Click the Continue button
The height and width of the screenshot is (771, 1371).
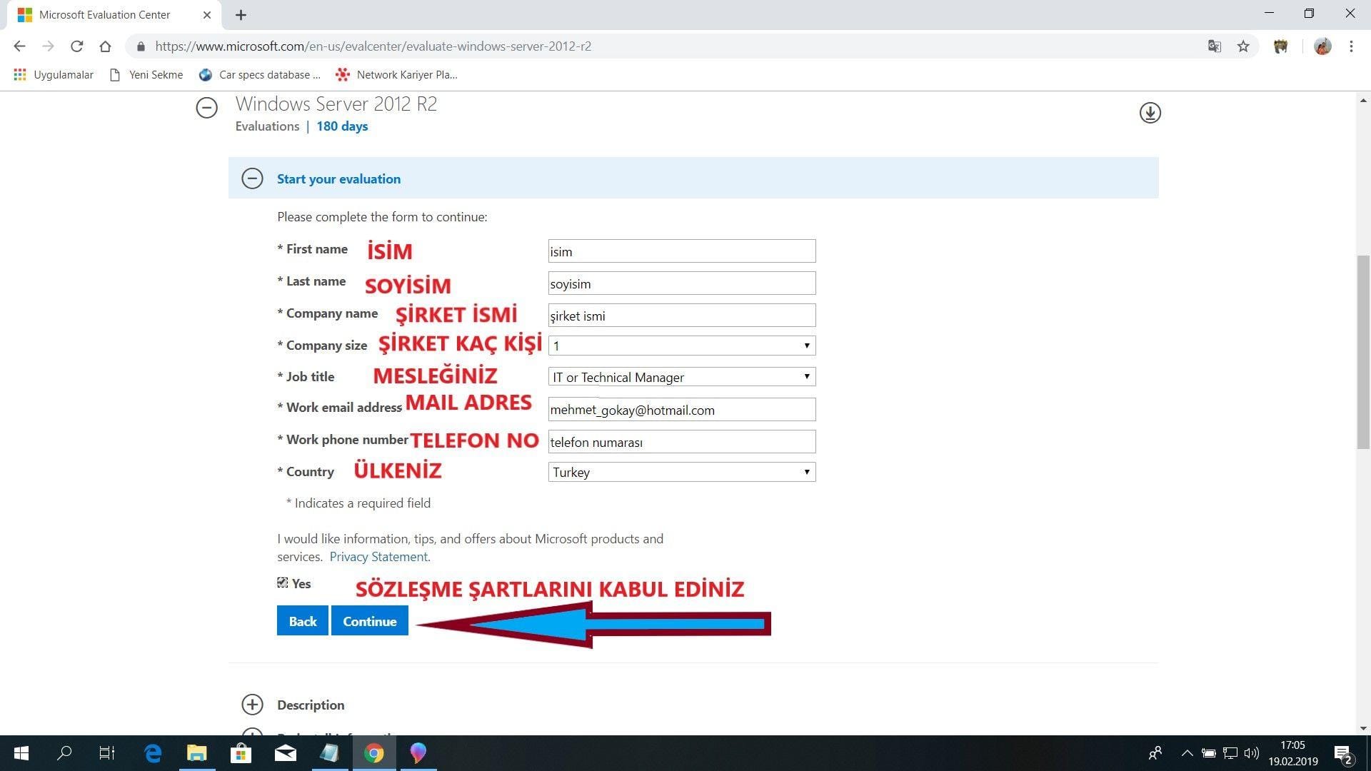tap(370, 620)
